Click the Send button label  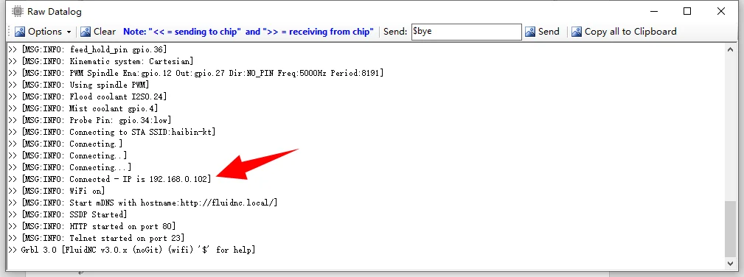(x=549, y=32)
